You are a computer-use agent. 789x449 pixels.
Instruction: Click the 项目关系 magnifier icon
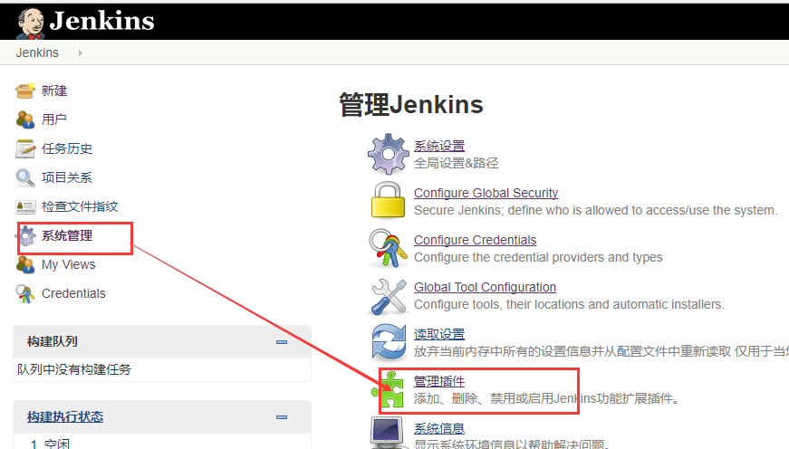25,177
